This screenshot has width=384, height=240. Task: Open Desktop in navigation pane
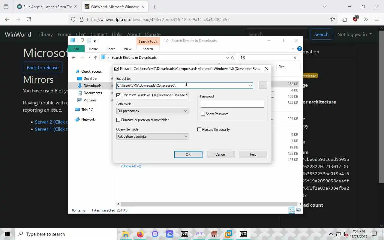(x=90, y=79)
